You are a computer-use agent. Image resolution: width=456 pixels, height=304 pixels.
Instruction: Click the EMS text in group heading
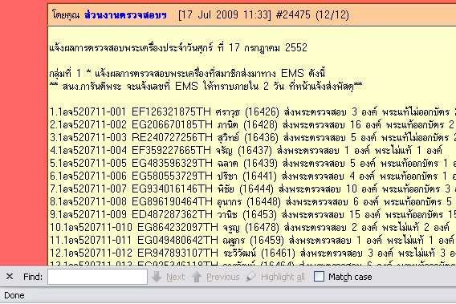(x=292, y=73)
